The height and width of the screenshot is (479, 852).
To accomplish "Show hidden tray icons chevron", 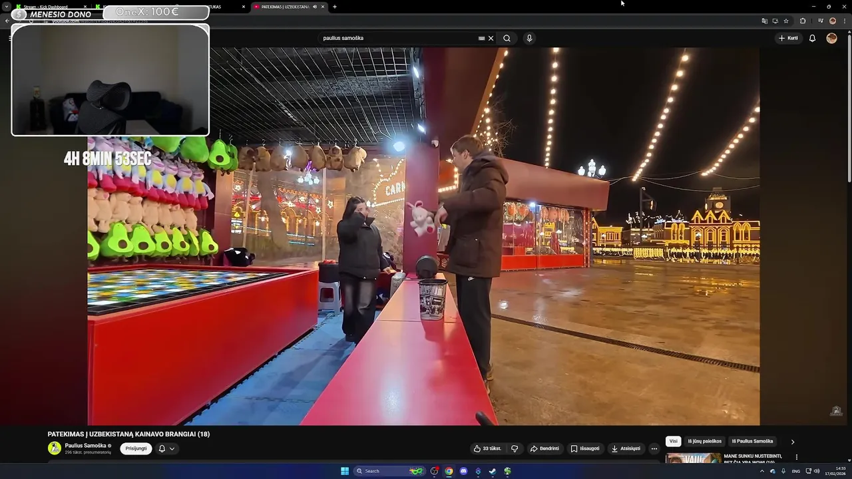I will [x=762, y=471].
